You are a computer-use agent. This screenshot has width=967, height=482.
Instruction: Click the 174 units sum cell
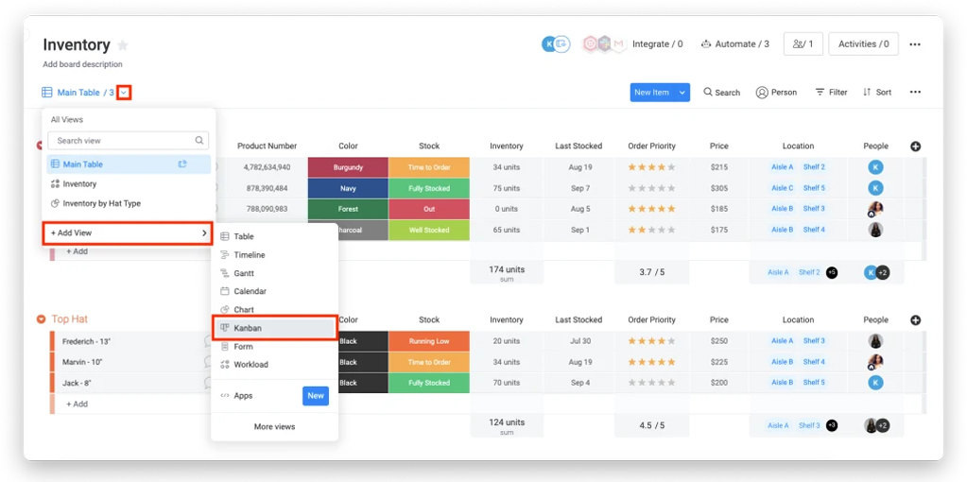(507, 273)
